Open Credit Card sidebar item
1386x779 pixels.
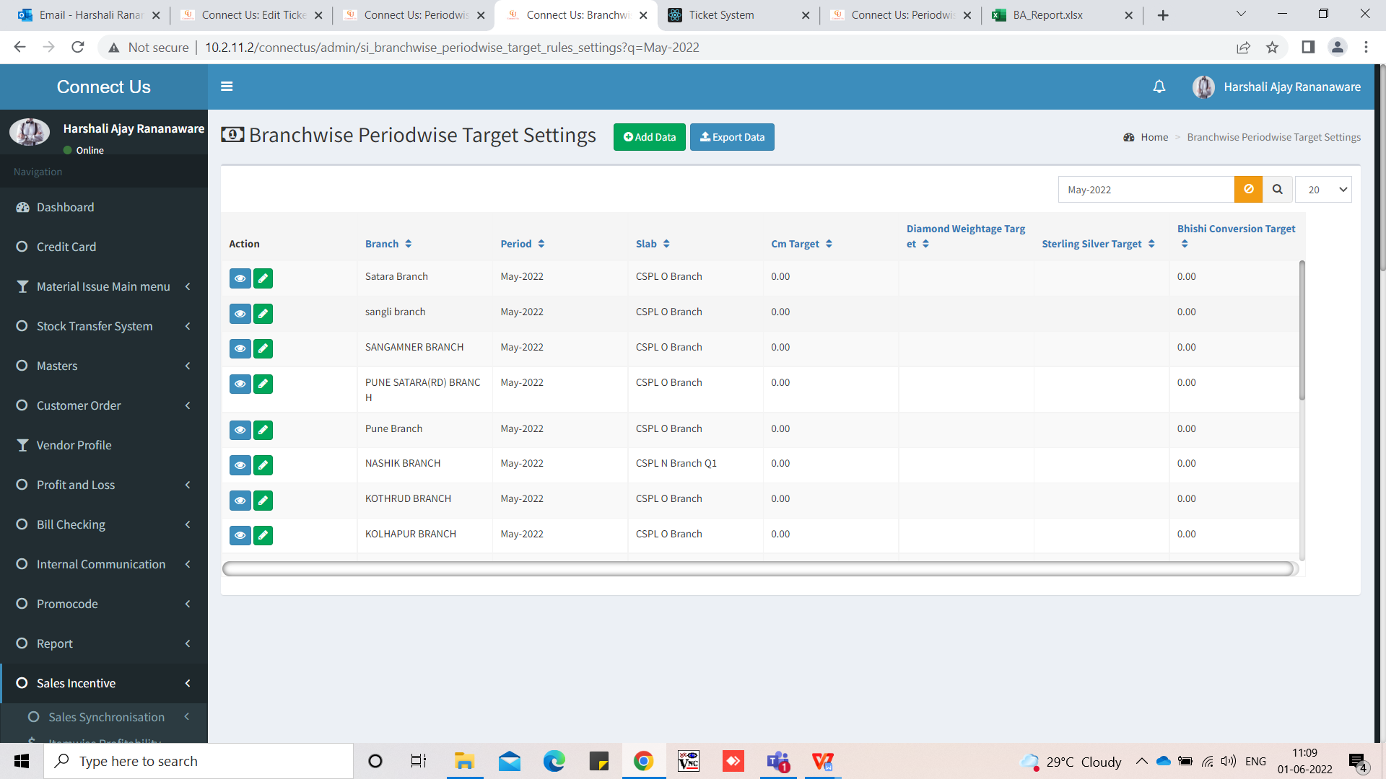pyautogui.click(x=104, y=247)
